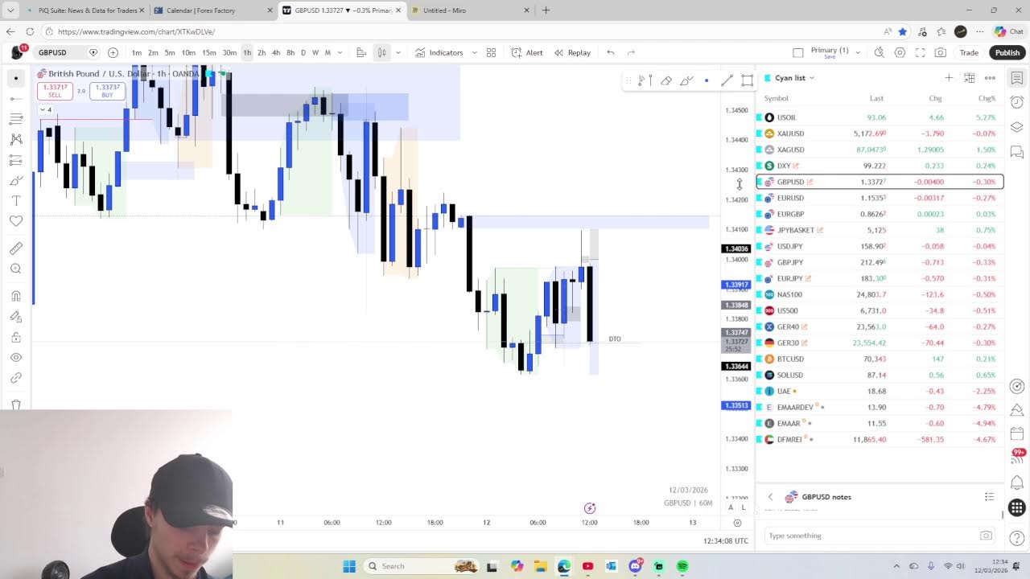Open GBPUSD notes list icon

[989, 497]
